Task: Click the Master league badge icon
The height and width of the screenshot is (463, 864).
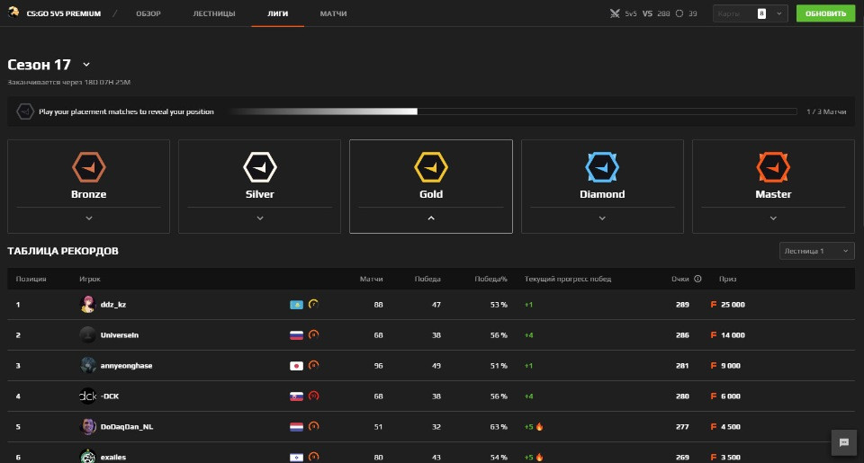Action: 773,167
